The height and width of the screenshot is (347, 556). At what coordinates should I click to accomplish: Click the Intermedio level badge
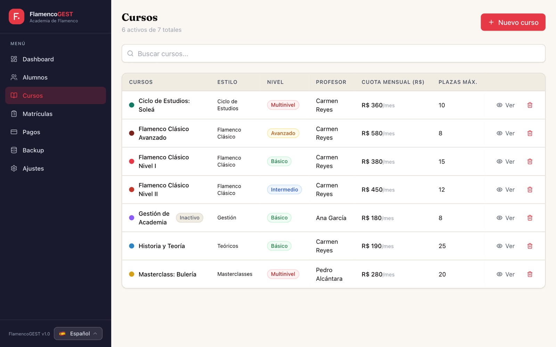[x=284, y=189]
